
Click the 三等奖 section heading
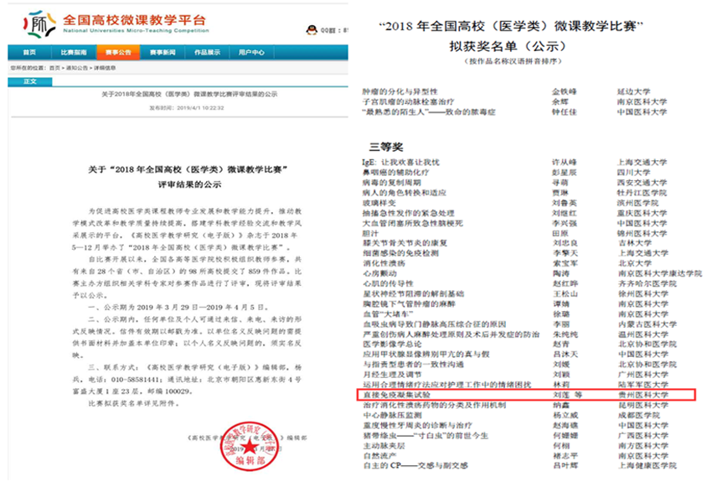(x=386, y=147)
